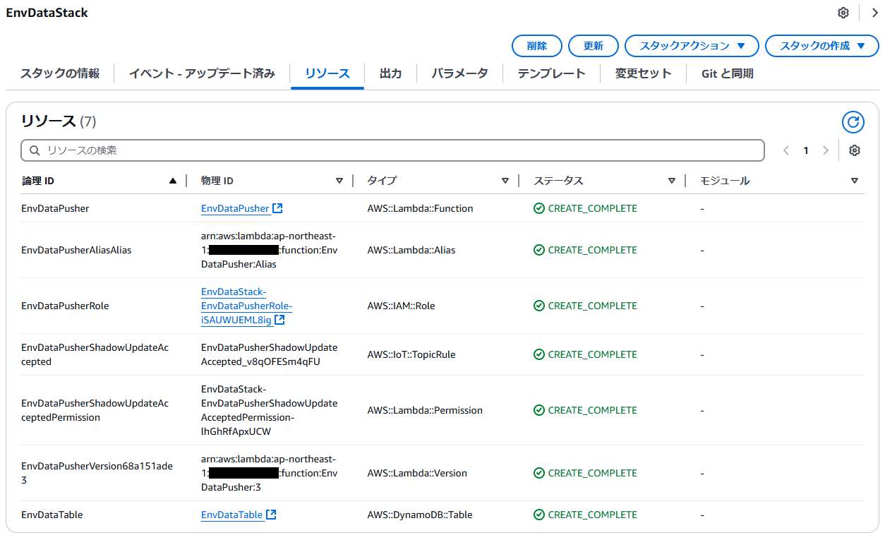Sort by 論理 ID ascending arrow
This screenshot has height=540, width=885.
[x=173, y=181]
